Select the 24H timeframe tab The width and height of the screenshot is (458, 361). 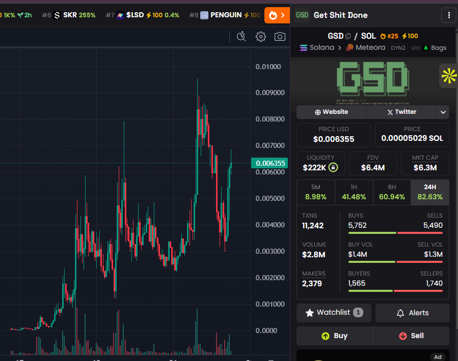coord(429,192)
